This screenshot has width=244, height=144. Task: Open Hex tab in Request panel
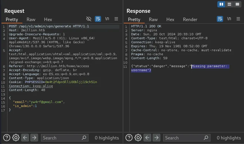(48, 19)
